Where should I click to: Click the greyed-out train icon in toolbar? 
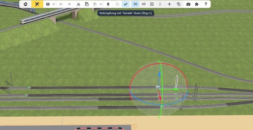click(x=160, y=4)
